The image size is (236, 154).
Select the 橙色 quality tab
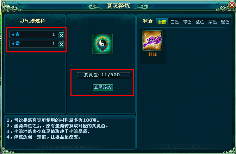click(x=225, y=22)
